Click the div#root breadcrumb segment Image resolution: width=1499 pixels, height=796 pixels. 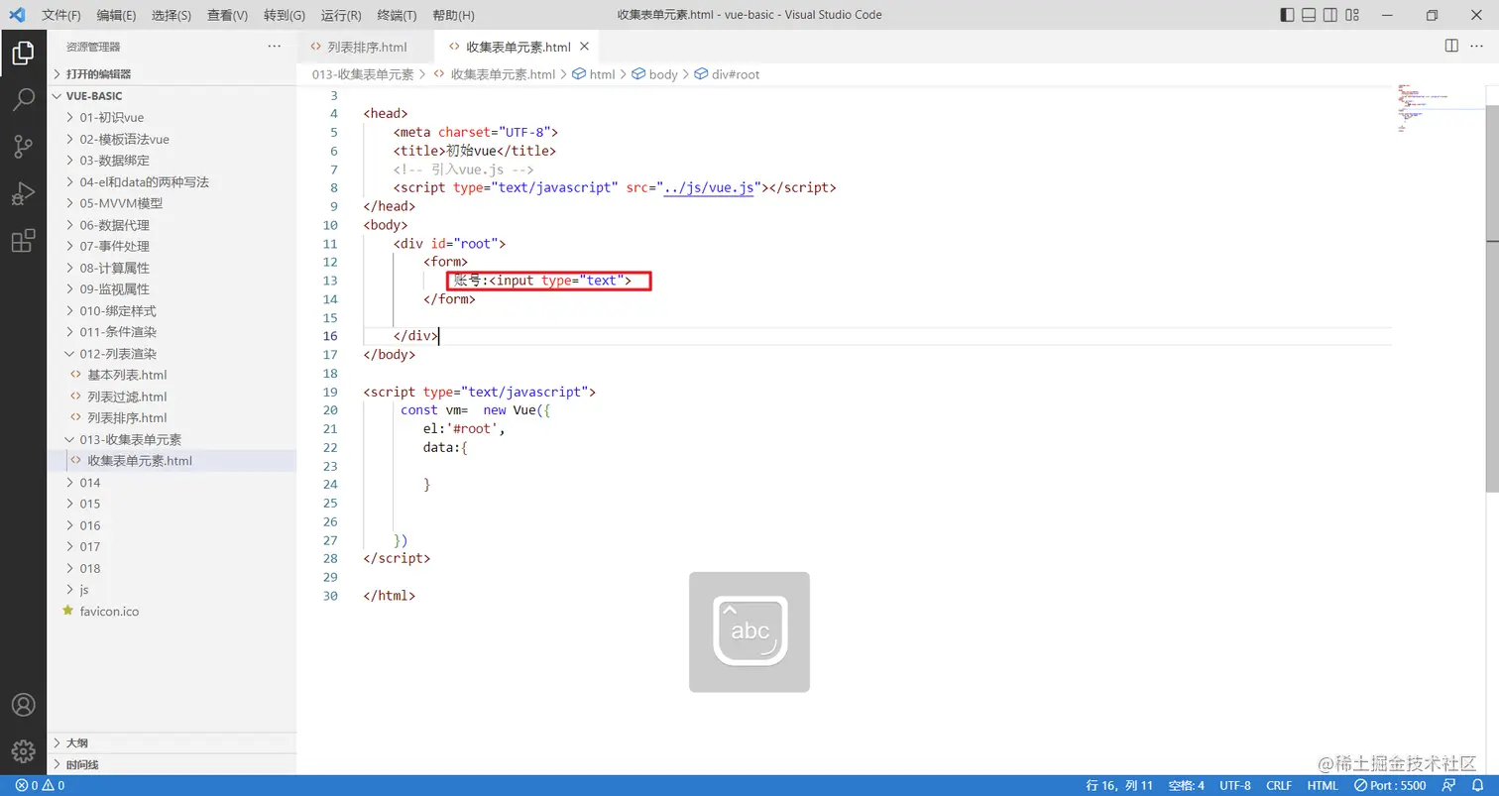[x=728, y=74]
